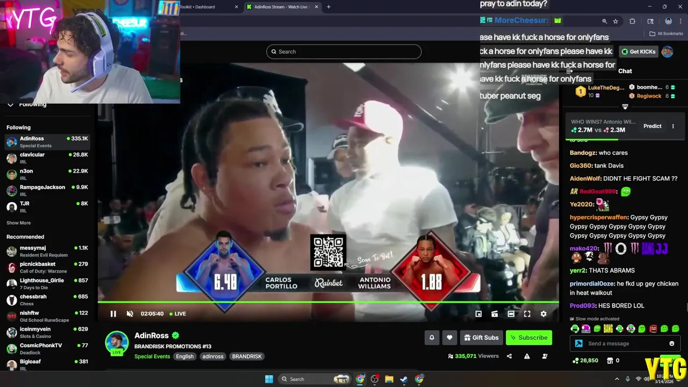Open video settings gear icon

pos(543,314)
